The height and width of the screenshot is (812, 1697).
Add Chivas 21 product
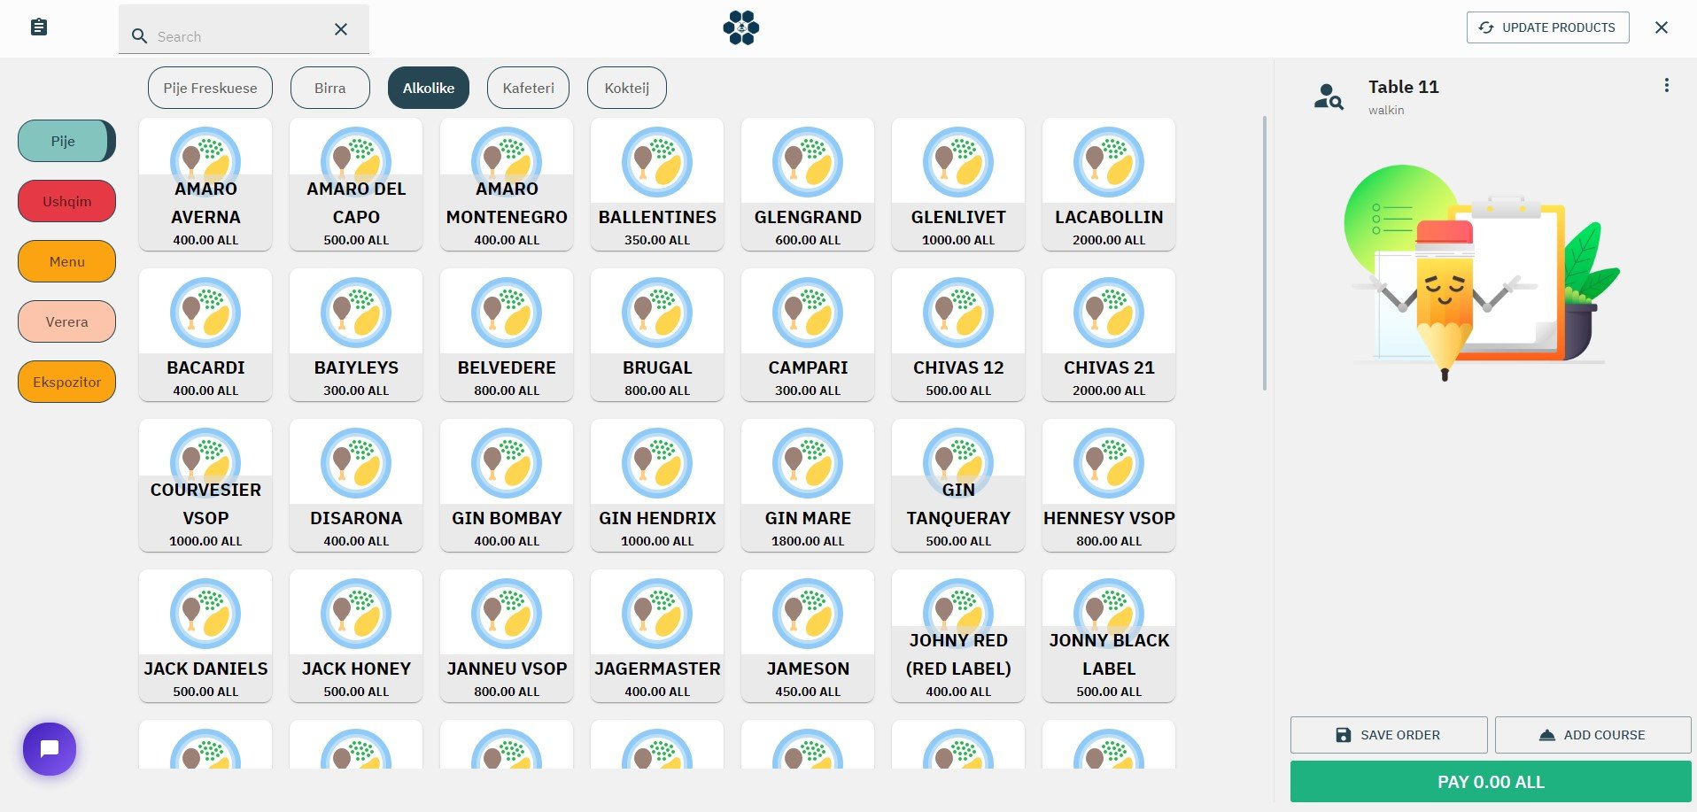click(x=1109, y=335)
